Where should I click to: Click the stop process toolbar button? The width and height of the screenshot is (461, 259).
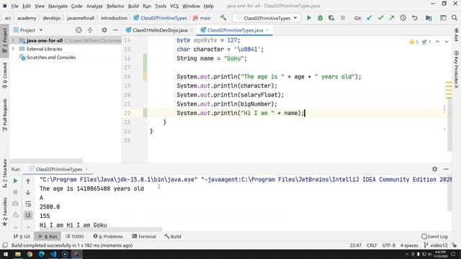343,18
